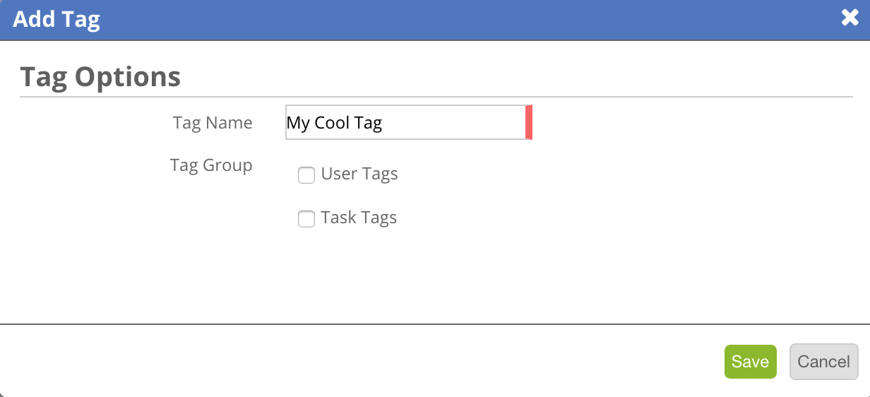The width and height of the screenshot is (870, 397).
Task: Enable the User Tags checkbox
Action: click(x=306, y=175)
